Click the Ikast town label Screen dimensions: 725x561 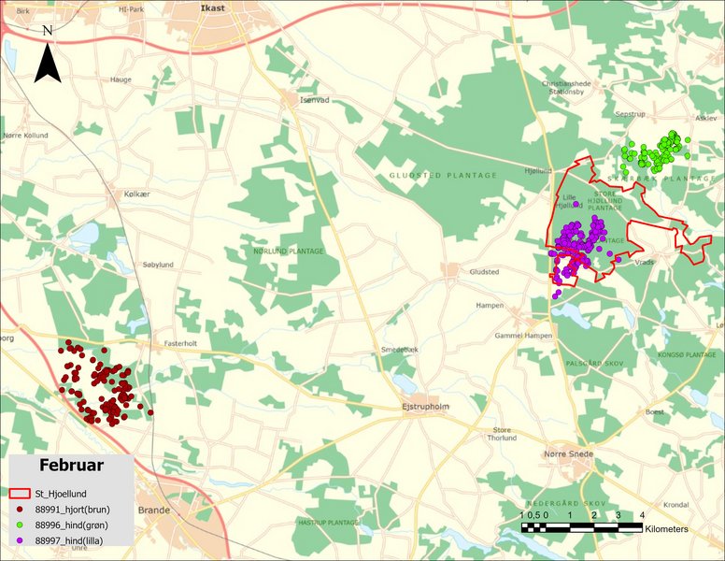click(x=213, y=8)
